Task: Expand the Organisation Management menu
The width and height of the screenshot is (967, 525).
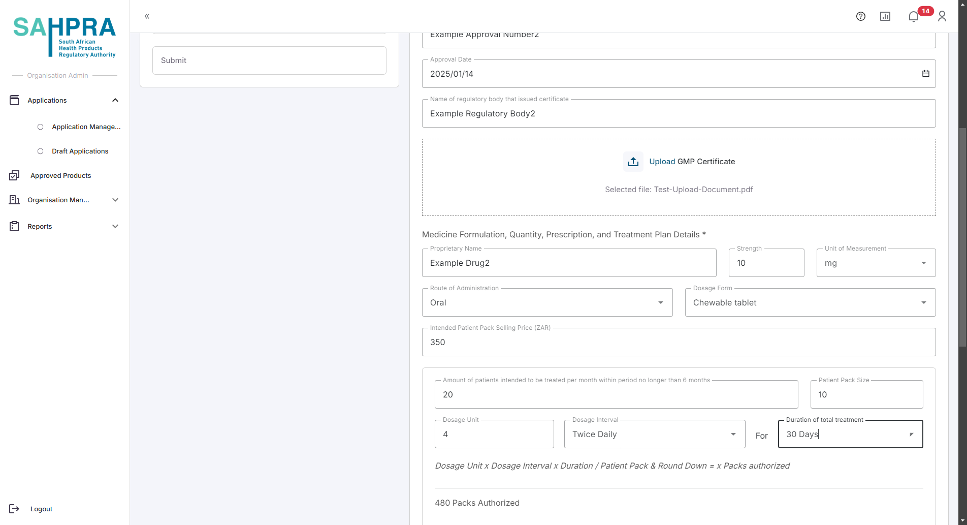Action: (115, 200)
